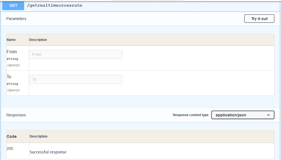The width and height of the screenshot is (281, 160).
Task: Click the blue GET method badge
Action: pyautogui.click(x=13, y=6)
